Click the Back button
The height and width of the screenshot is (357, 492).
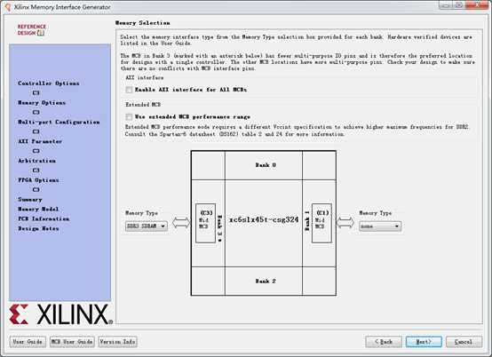point(384,342)
